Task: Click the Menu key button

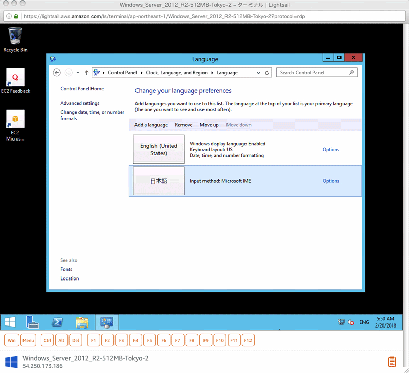Action: coord(28,340)
